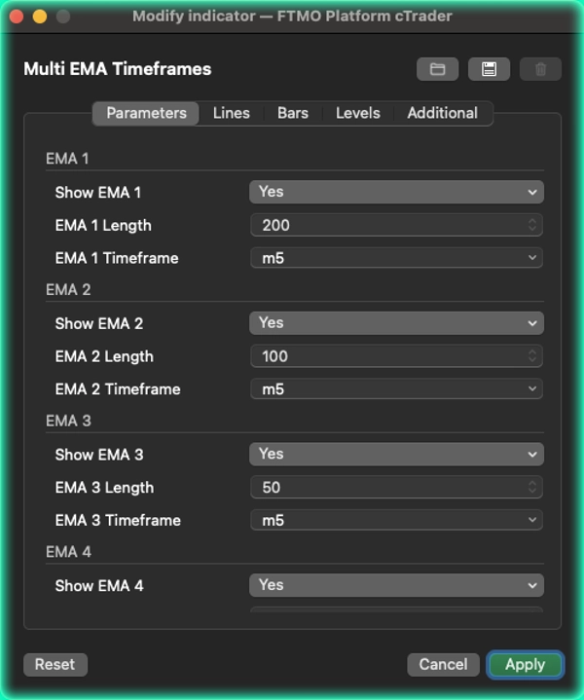This screenshot has height=700, width=584.
Task: Open the EMA 3 Timeframe dropdown
Action: (396, 520)
